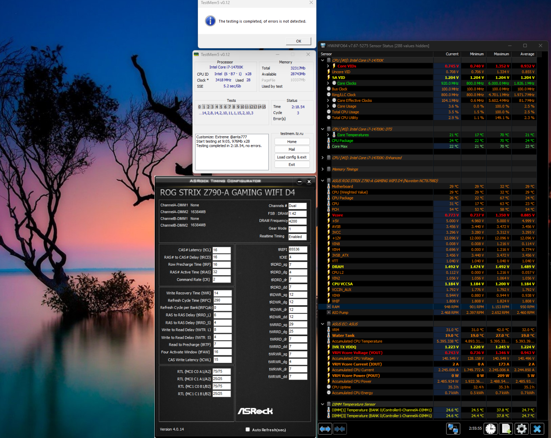Click tREFI value field 65536

click(x=298, y=250)
